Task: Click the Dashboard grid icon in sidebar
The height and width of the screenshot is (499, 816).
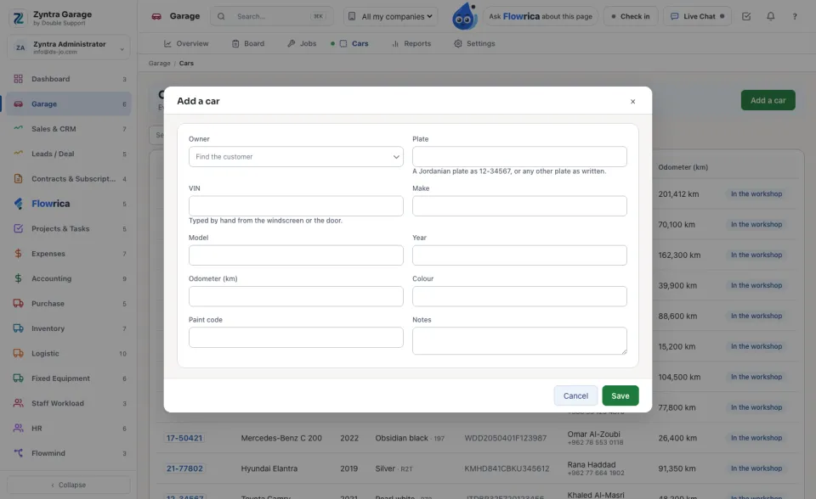Action: (18, 79)
